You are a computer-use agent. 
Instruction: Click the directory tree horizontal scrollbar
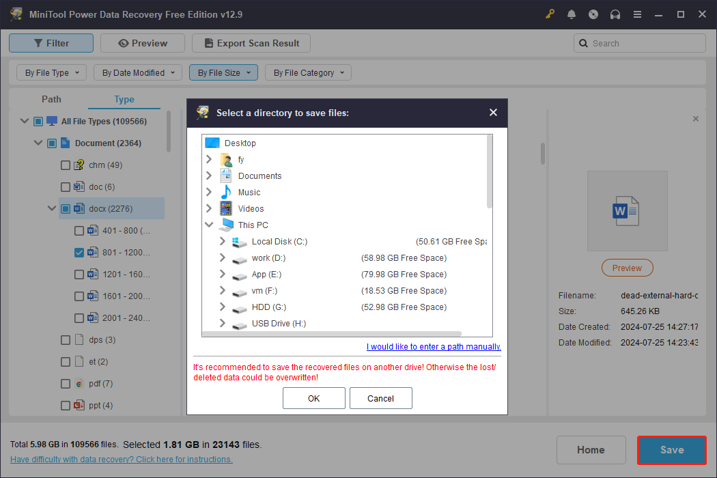click(331, 334)
